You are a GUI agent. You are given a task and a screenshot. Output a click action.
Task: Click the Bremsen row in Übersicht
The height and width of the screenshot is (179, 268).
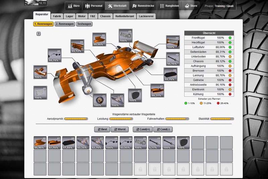209,71
